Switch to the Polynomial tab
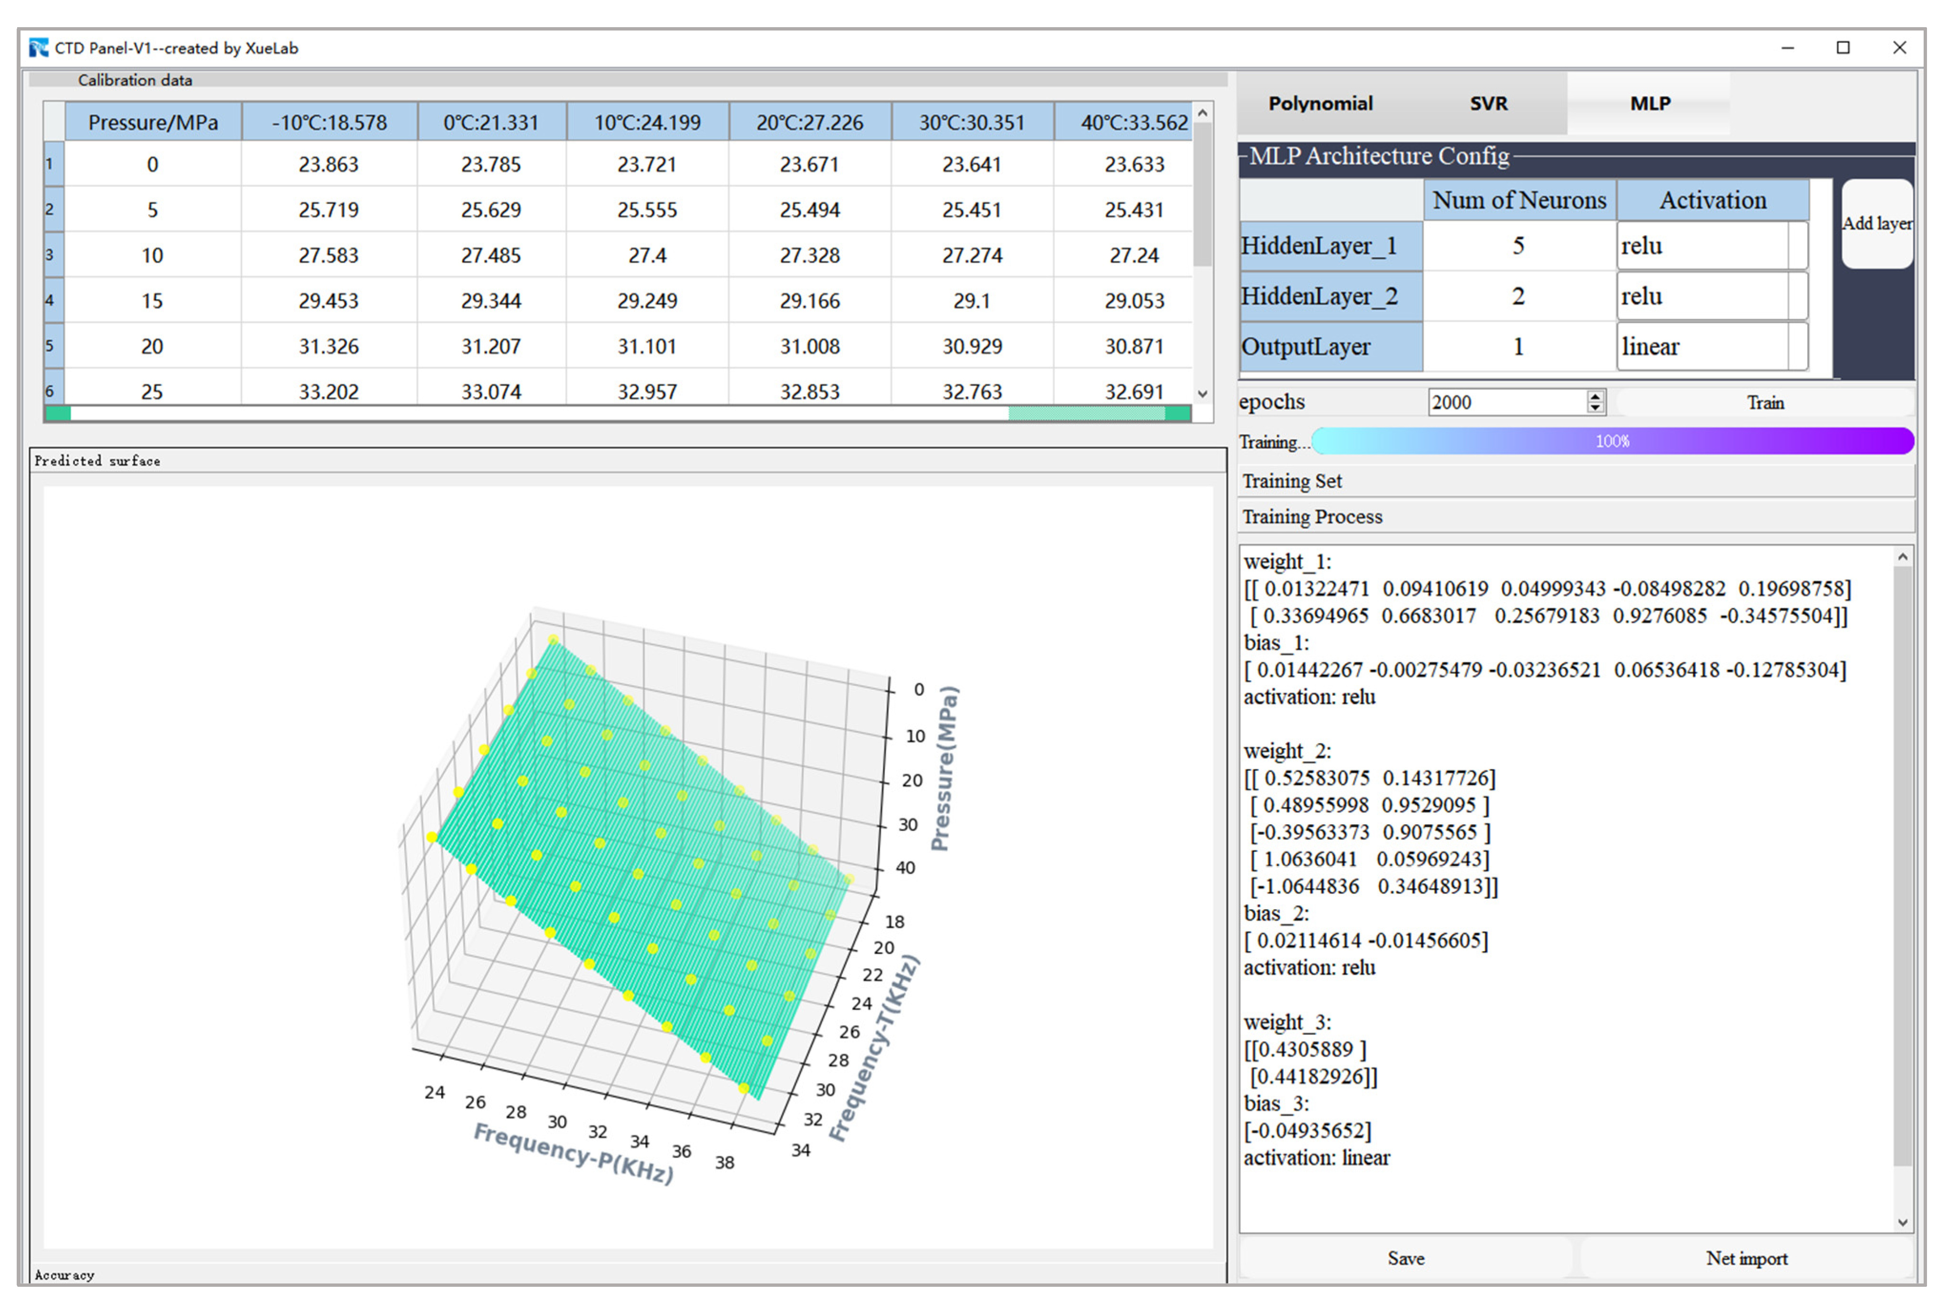 (1320, 104)
